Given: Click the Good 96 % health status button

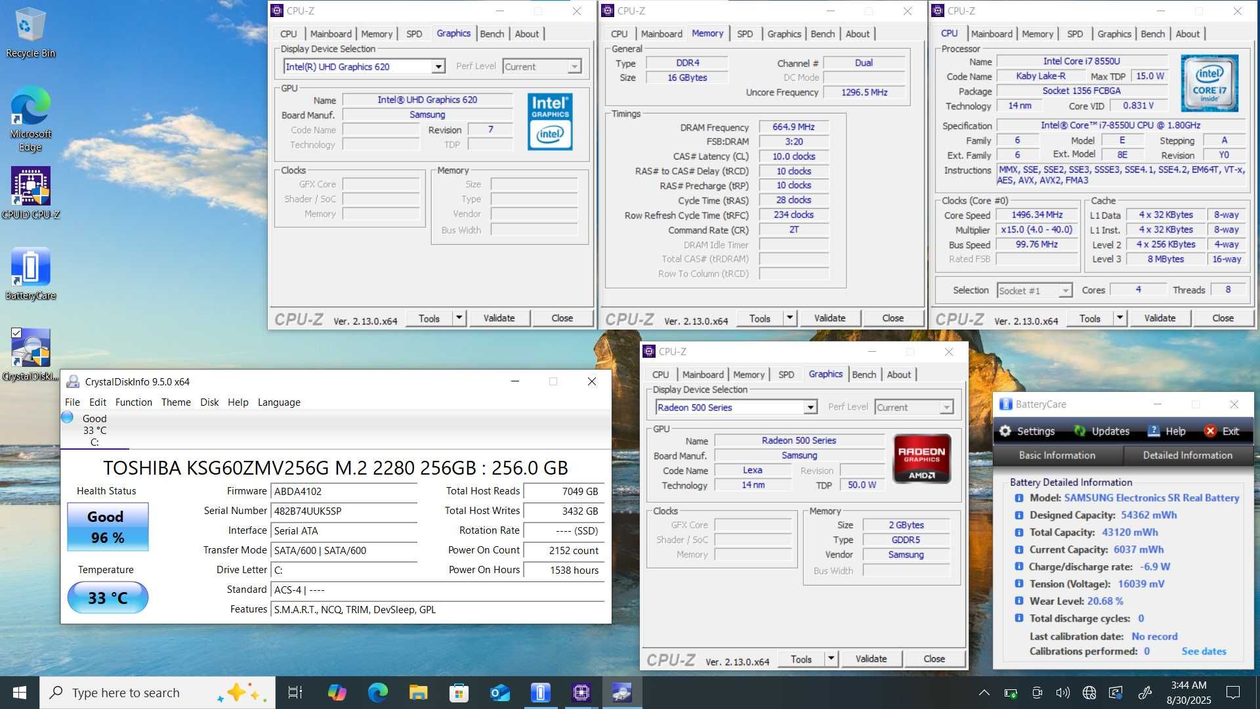Looking at the screenshot, I should click(108, 527).
